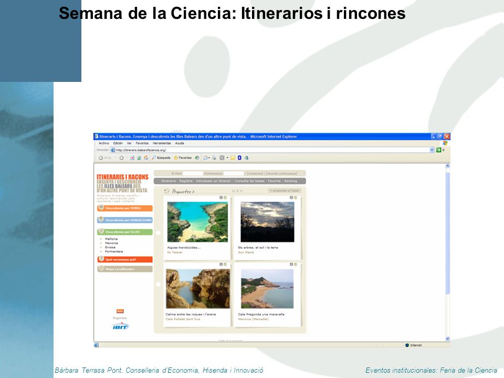The height and width of the screenshot is (378, 504).
Task: Click the page scrollbar up arrow
Action: 447,166
